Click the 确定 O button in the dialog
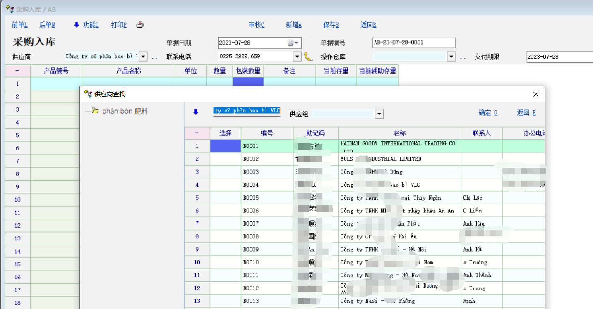 tap(488, 112)
